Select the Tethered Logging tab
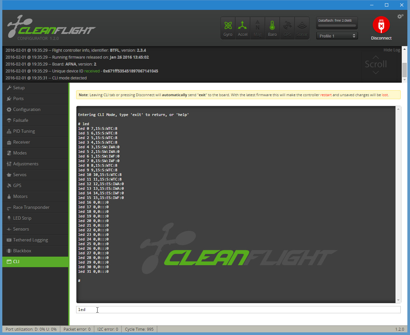Screen dimensions: 410x335 (35, 240)
